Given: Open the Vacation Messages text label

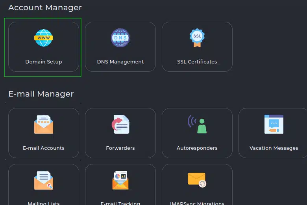Looking at the screenshot, I should coord(274,148).
